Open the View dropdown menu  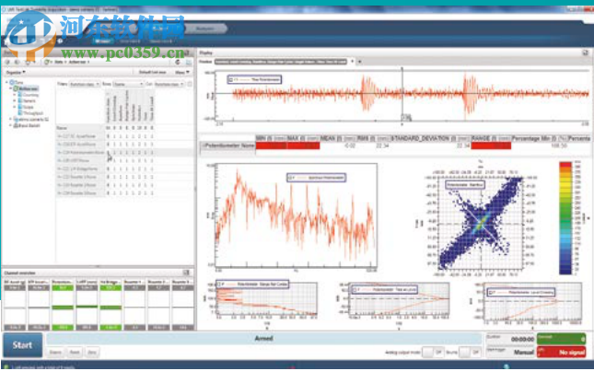tap(181, 72)
